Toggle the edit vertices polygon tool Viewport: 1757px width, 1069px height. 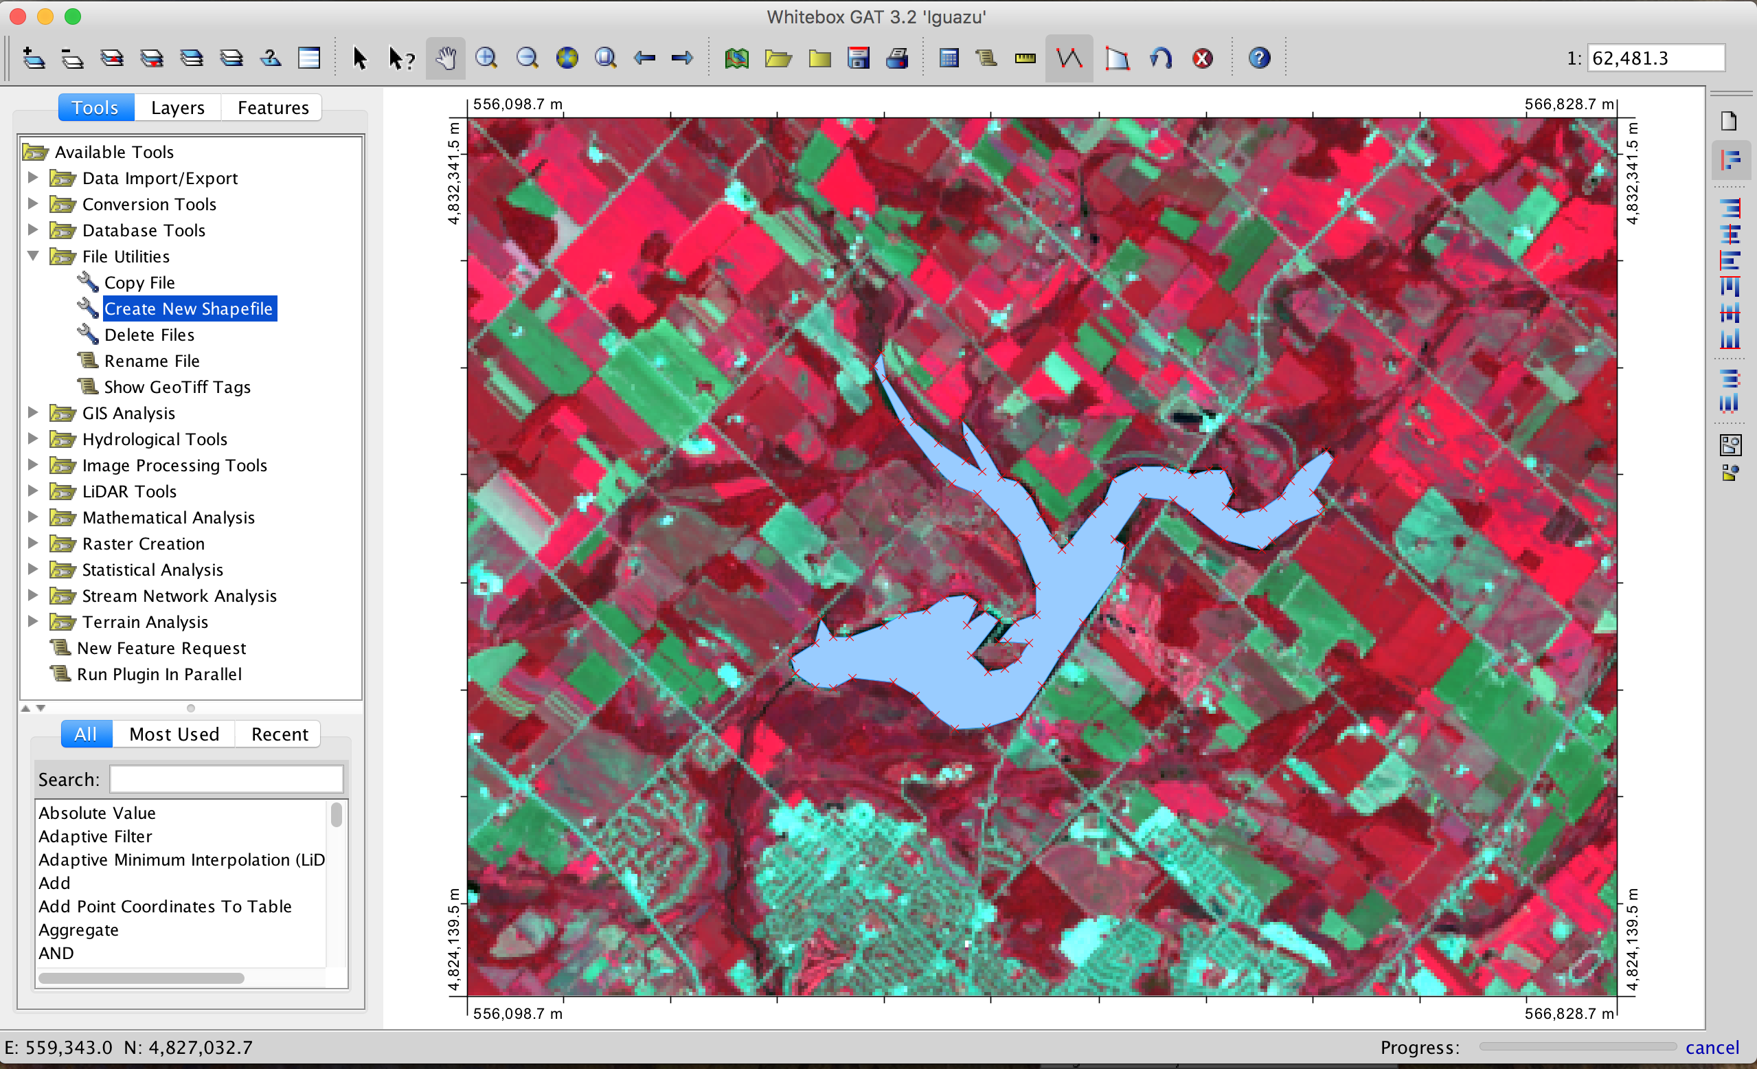tap(1117, 58)
